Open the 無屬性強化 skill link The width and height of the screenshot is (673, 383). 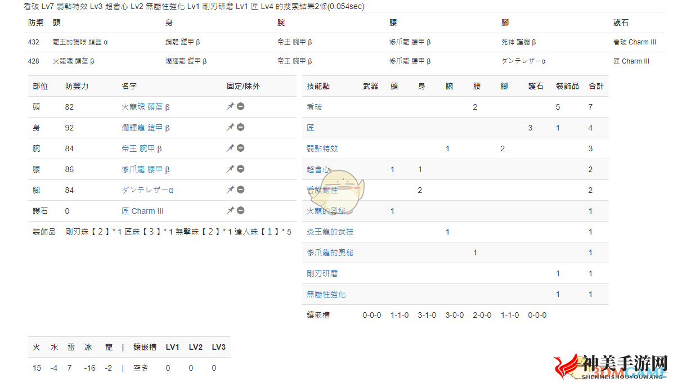tap(326, 294)
